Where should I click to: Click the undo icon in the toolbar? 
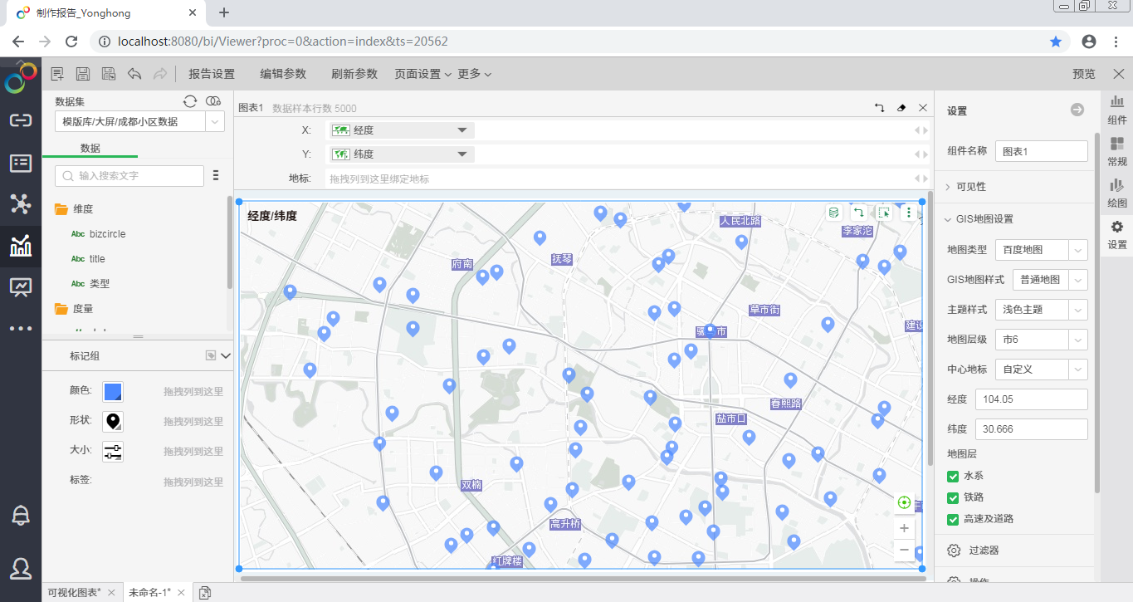[134, 74]
